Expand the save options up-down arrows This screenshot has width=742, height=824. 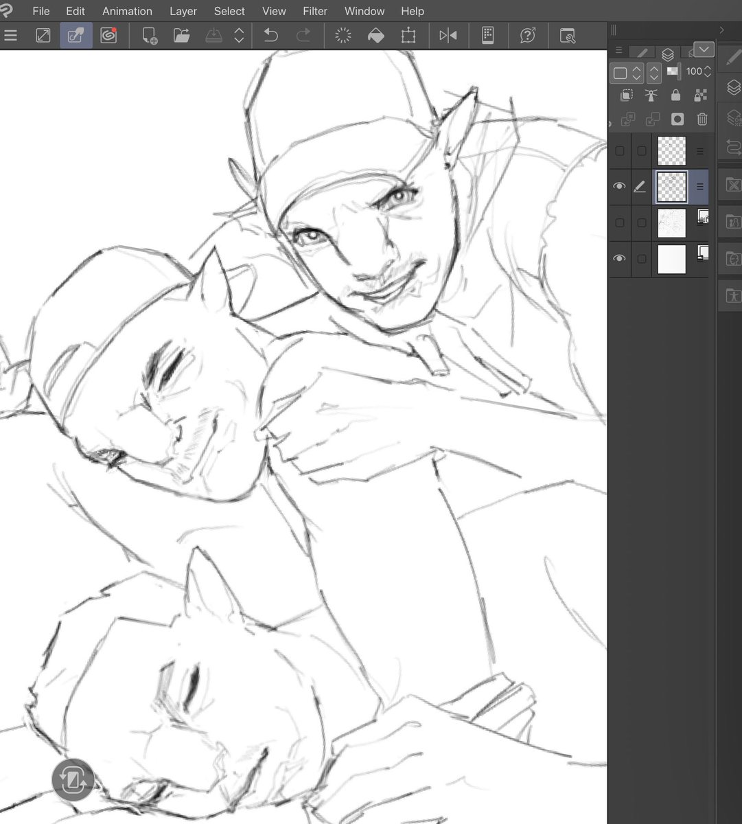[239, 36]
